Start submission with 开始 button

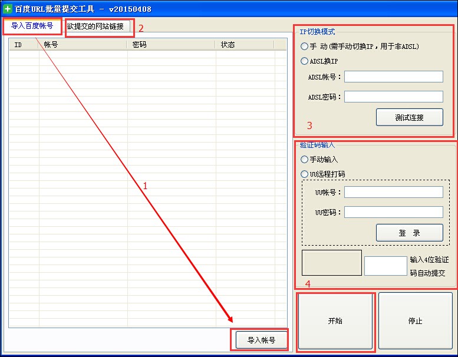pos(335,321)
